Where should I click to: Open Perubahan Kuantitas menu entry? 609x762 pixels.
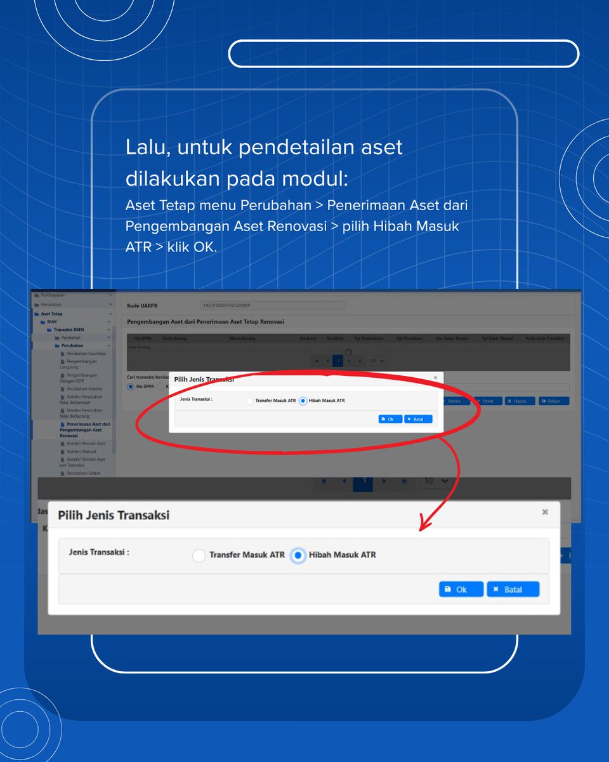[85, 352]
